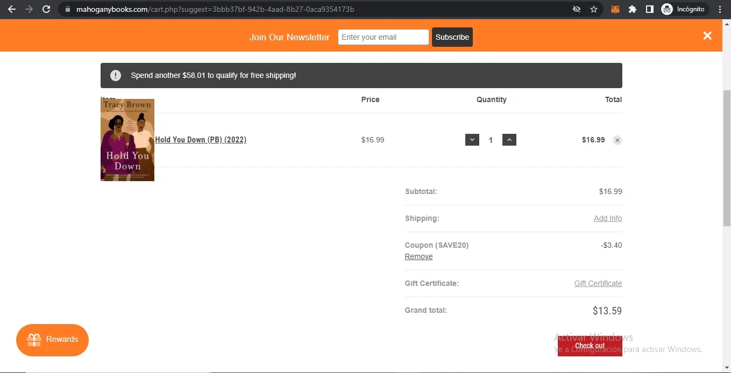Decrease item quantity with down chevron

(472, 140)
